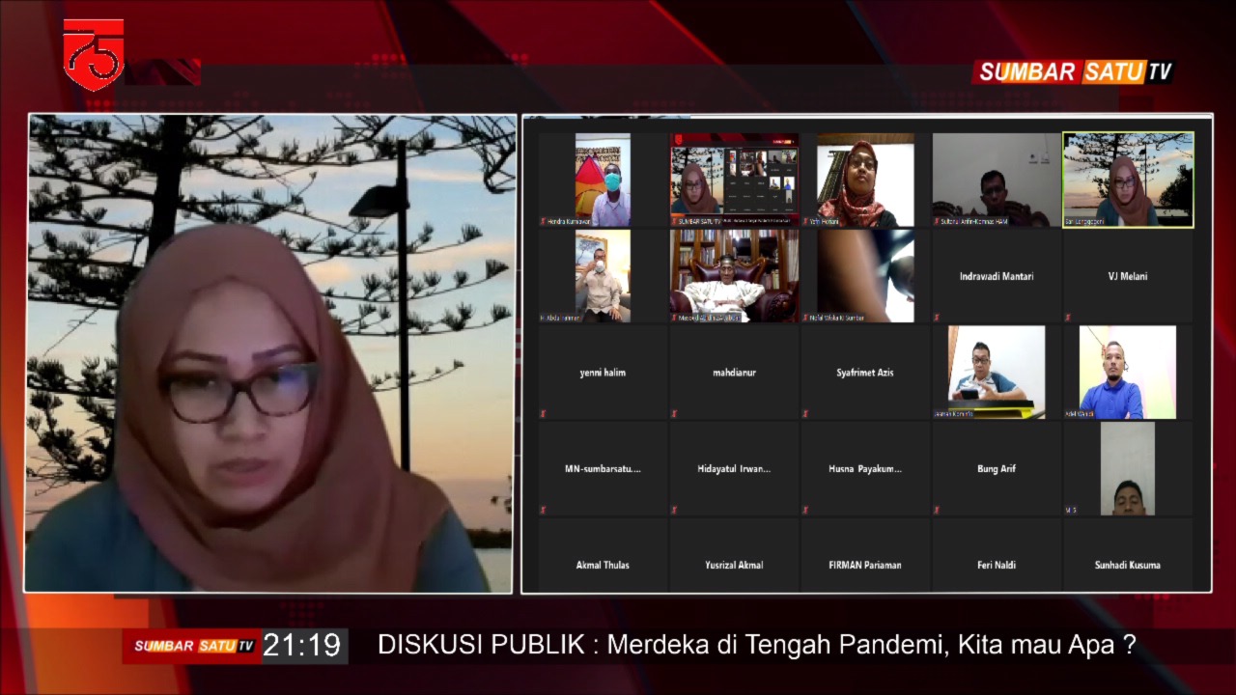Open Hendra Kurniawan's video tile
Screen dimensions: 1236x695
pyautogui.click(x=603, y=181)
